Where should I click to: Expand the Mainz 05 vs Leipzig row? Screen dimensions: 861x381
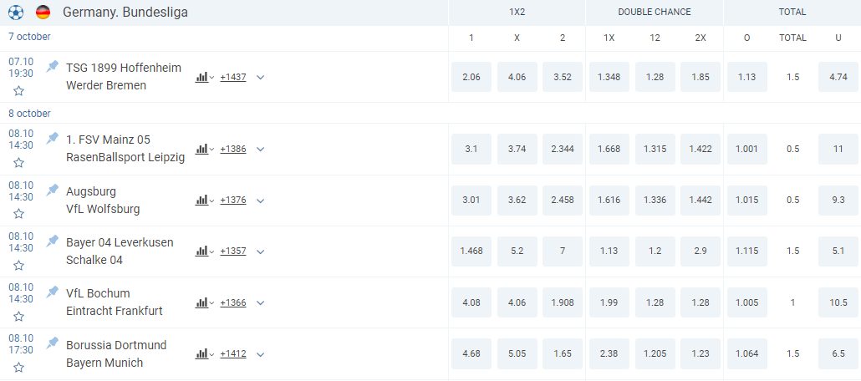tap(261, 150)
